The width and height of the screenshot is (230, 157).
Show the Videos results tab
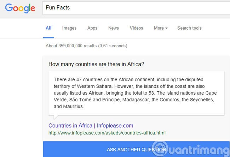(136, 28)
